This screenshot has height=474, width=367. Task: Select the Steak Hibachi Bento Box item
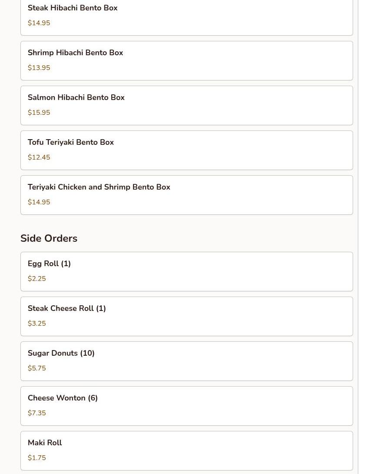(x=187, y=16)
